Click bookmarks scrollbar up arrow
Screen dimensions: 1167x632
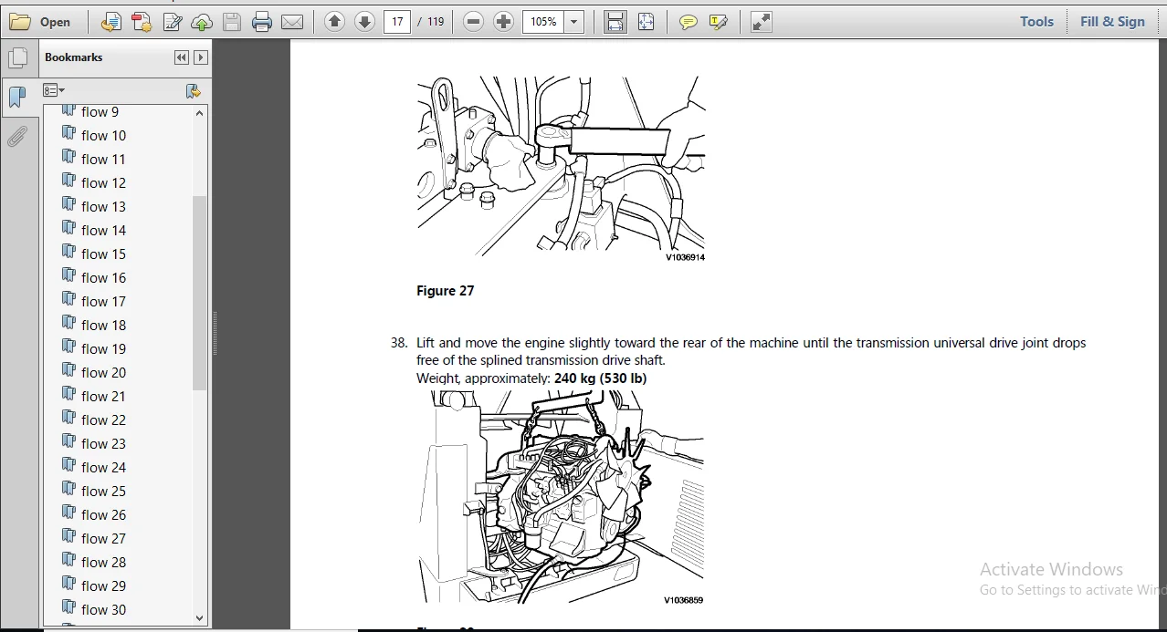coord(200,113)
